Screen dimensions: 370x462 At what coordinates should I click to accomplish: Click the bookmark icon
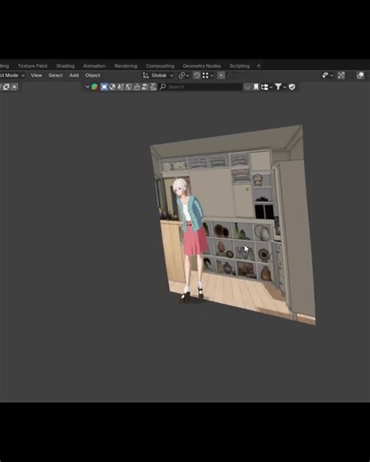[256, 87]
